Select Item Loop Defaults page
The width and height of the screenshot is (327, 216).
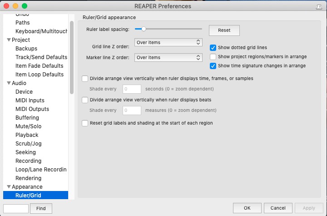click(40, 75)
